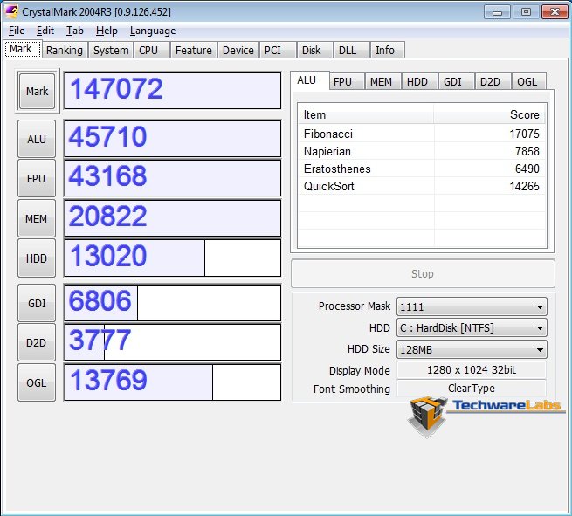The width and height of the screenshot is (572, 516).
Task: Click the MEM score 20822
Action: (x=173, y=218)
